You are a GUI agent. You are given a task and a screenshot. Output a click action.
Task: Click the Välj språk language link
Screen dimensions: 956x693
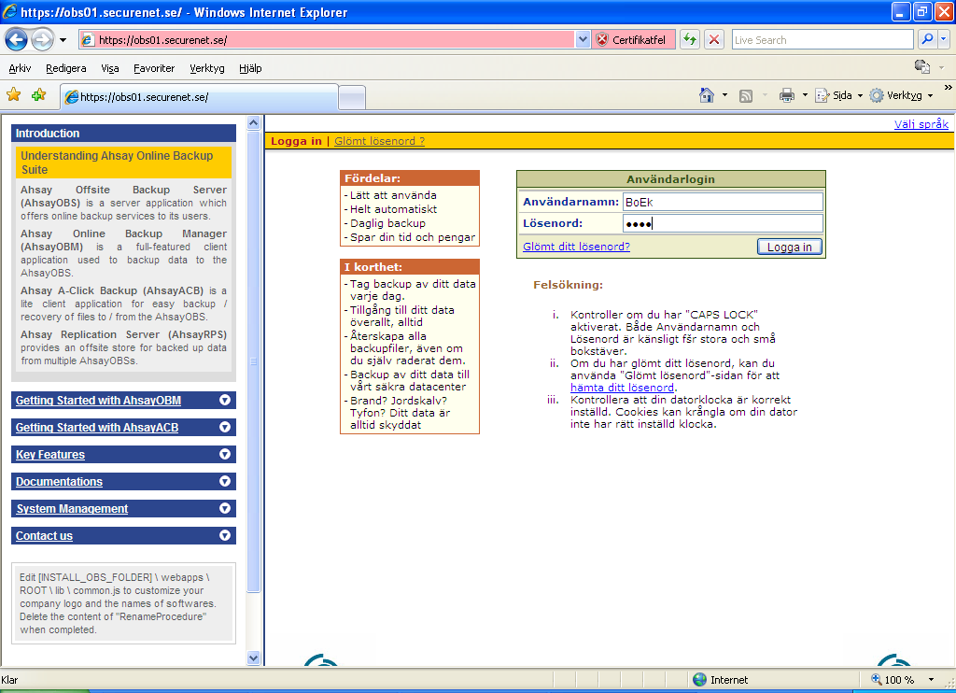[x=921, y=124]
